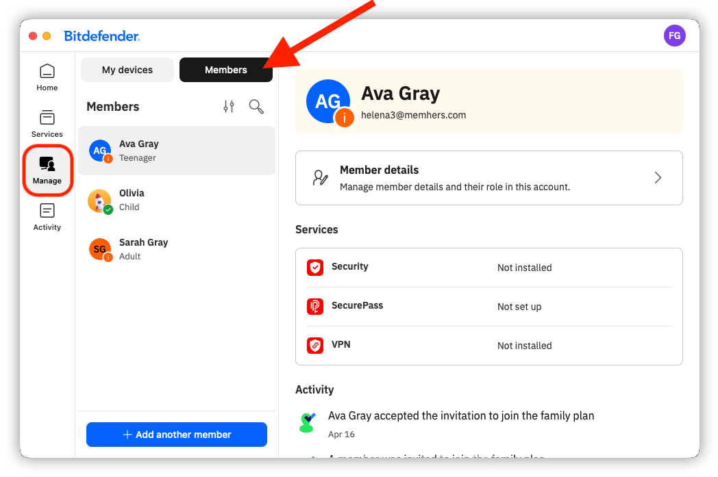The image size is (718, 477).
Task: Click the VPN service icon
Action: point(315,346)
